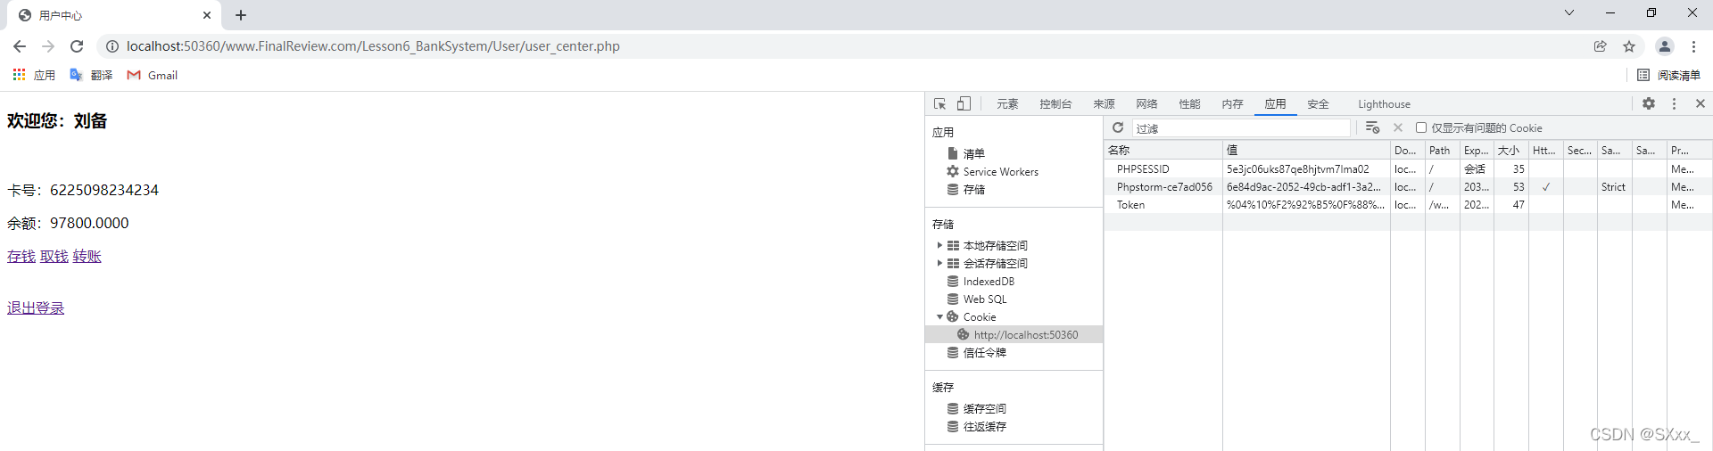1713x451 pixels.
Task: Switch to the 控制台 tab
Action: pyautogui.click(x=1055, y=104)
